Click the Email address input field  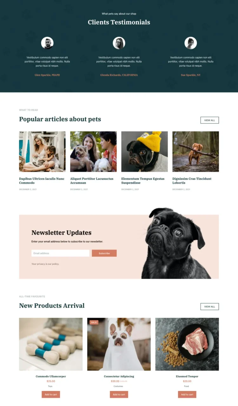pyautogui.click(x=60, y=253)
